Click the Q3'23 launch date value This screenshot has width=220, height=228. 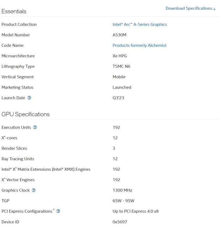118,98
